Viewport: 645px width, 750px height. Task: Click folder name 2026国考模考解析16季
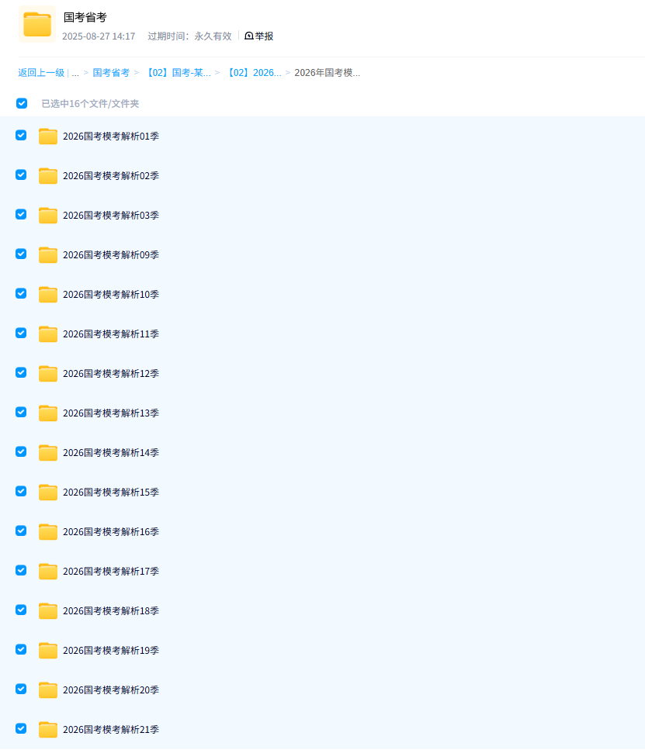click(111, 532)
